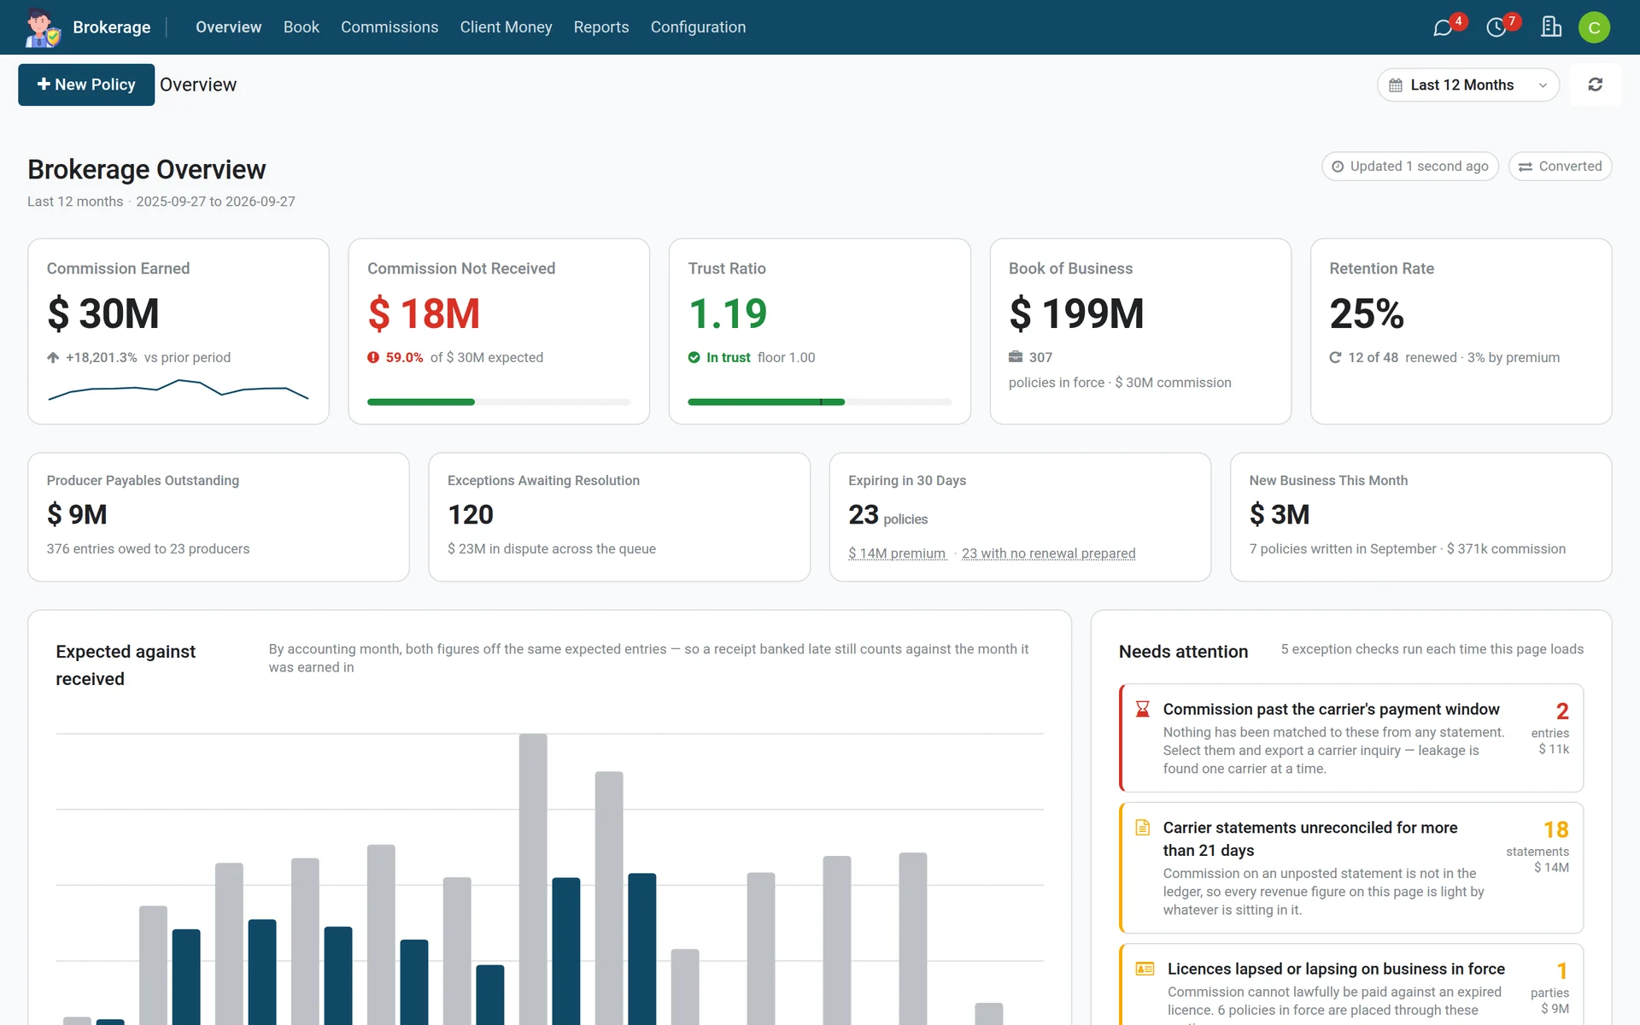The image size is (1640, 1025).
Task: Open the Book menu
Action: tap(302, 27)
